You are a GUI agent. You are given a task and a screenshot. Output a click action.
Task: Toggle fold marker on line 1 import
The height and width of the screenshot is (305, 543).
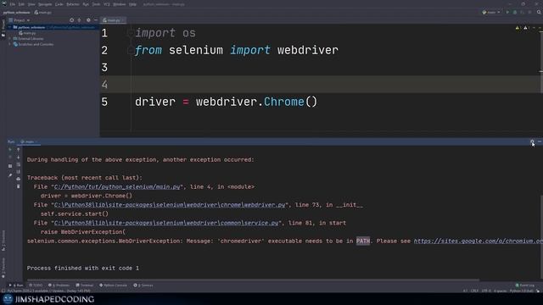tap(130, 33)
